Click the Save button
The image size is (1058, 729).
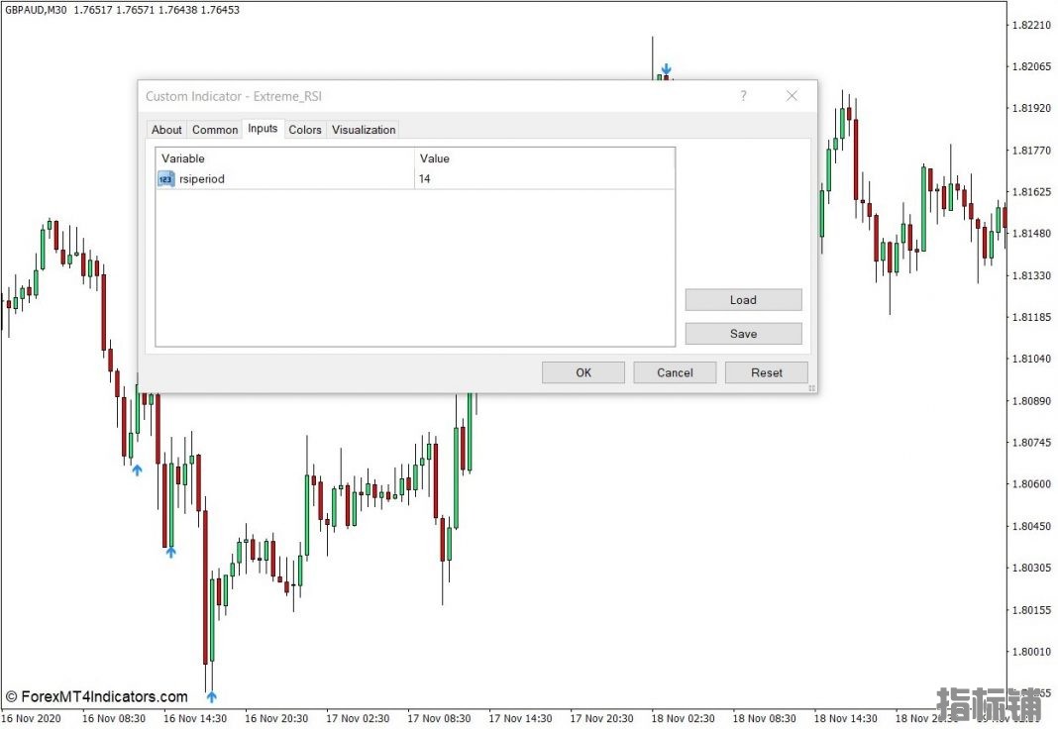point(744,334)
